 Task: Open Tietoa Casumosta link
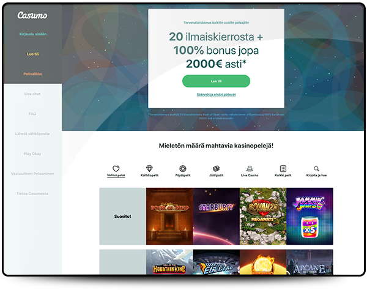pos(32,193)
